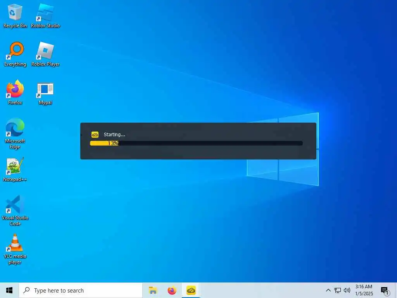Select the Microsoft Edge desktop shortcut
The height and width of the screenshot is (298, 397).
pos(15,133)
